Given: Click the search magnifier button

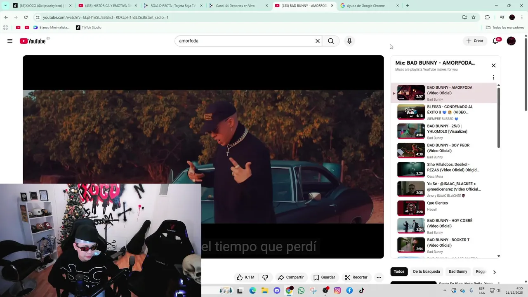Looking at the screenshot, I should [x=331, y=41].
